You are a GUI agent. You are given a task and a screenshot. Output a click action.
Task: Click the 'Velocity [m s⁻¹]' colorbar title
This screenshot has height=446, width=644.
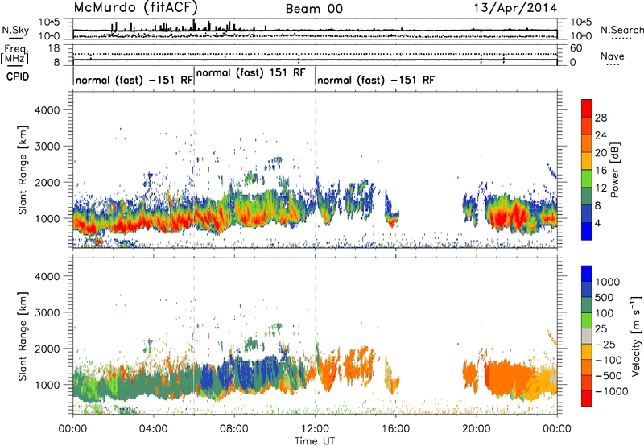tap(636, 336)
